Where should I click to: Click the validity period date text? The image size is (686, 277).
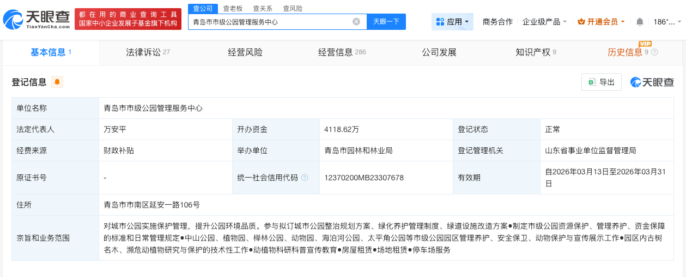tap(605, 177)
